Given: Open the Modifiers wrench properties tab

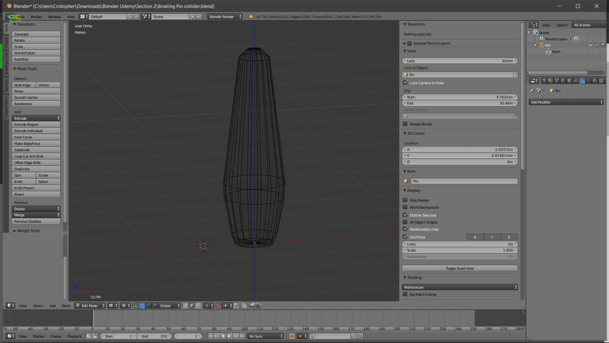Looking at the screenshot, I should (x=582, y=81).
